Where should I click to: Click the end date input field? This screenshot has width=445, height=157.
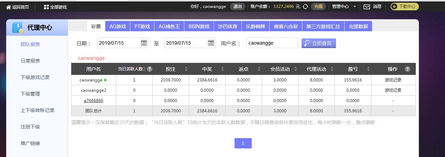point(190,43)
